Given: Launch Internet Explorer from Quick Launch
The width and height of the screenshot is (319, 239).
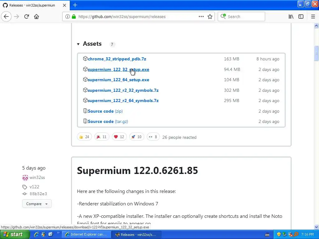Looking at the screenshot, I should tap(36, 235).
